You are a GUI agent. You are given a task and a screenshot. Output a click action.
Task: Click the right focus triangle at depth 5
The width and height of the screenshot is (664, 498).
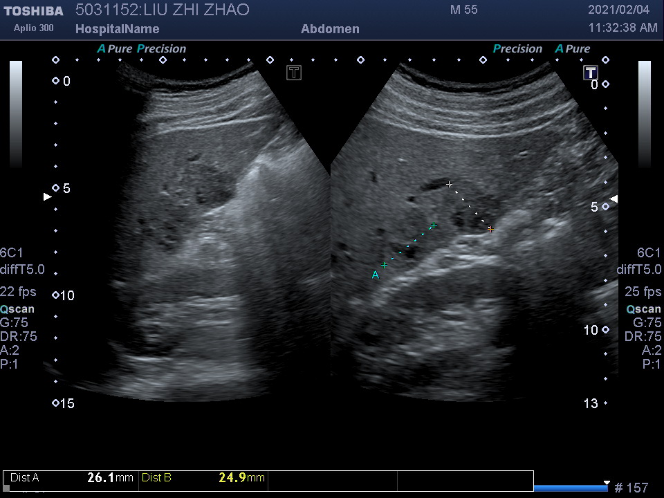[613, 199]
